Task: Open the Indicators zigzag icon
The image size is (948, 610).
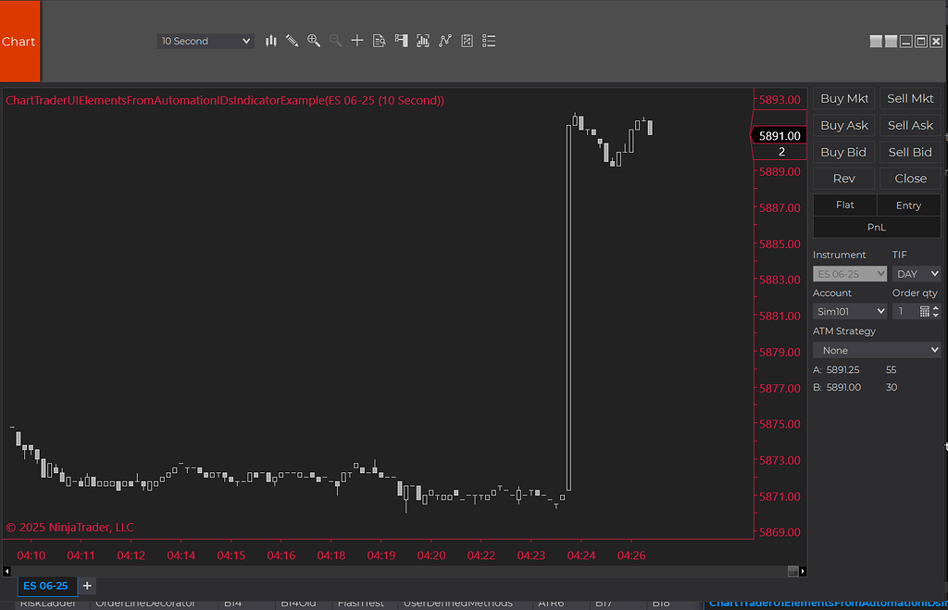Action: 445,41
